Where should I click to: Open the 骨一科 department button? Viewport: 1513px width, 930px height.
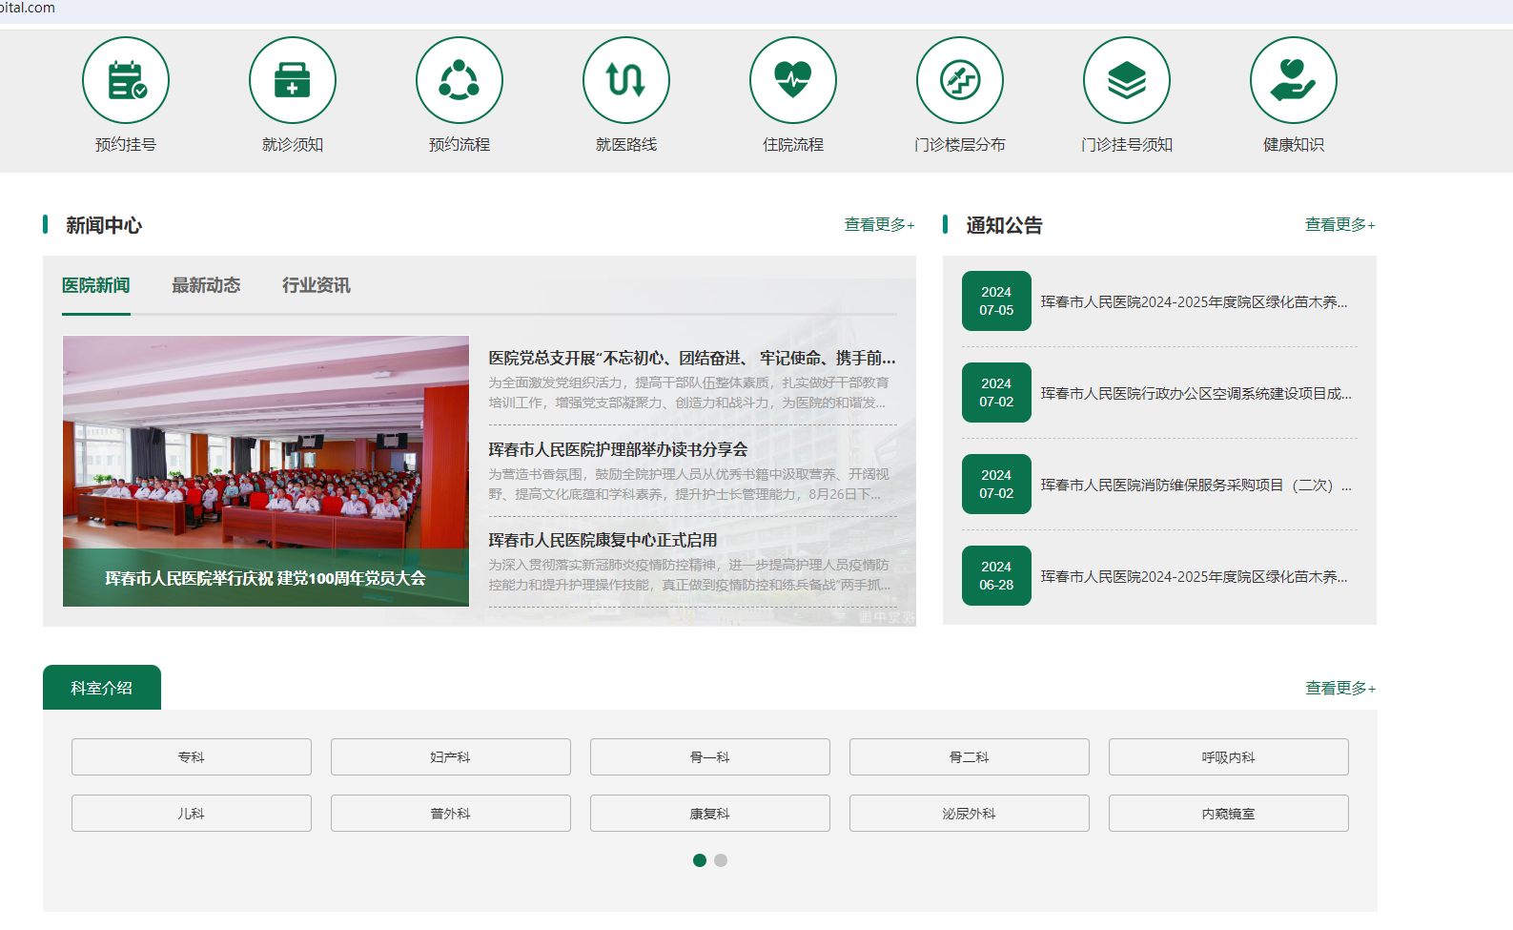tap(710, 757)
